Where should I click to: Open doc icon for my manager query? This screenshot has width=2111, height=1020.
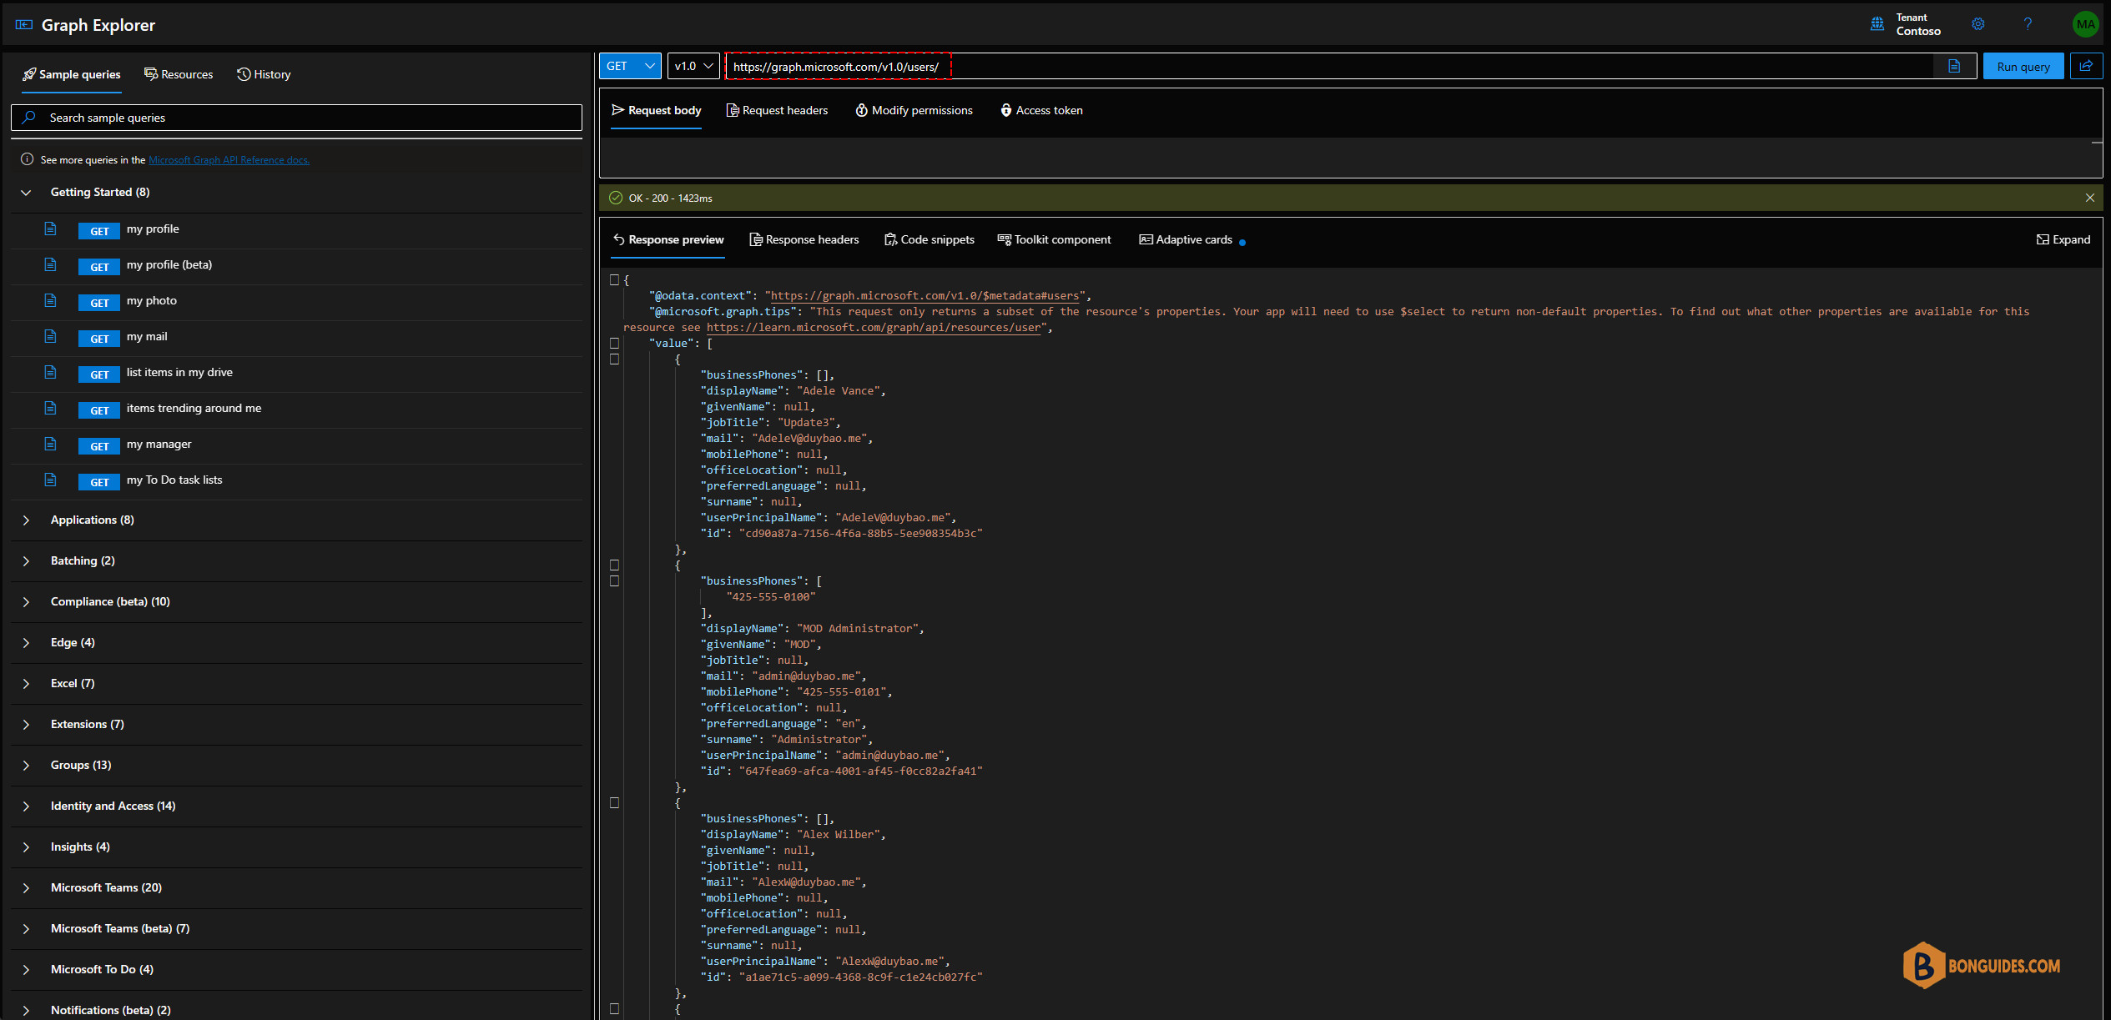coord(50,444)
